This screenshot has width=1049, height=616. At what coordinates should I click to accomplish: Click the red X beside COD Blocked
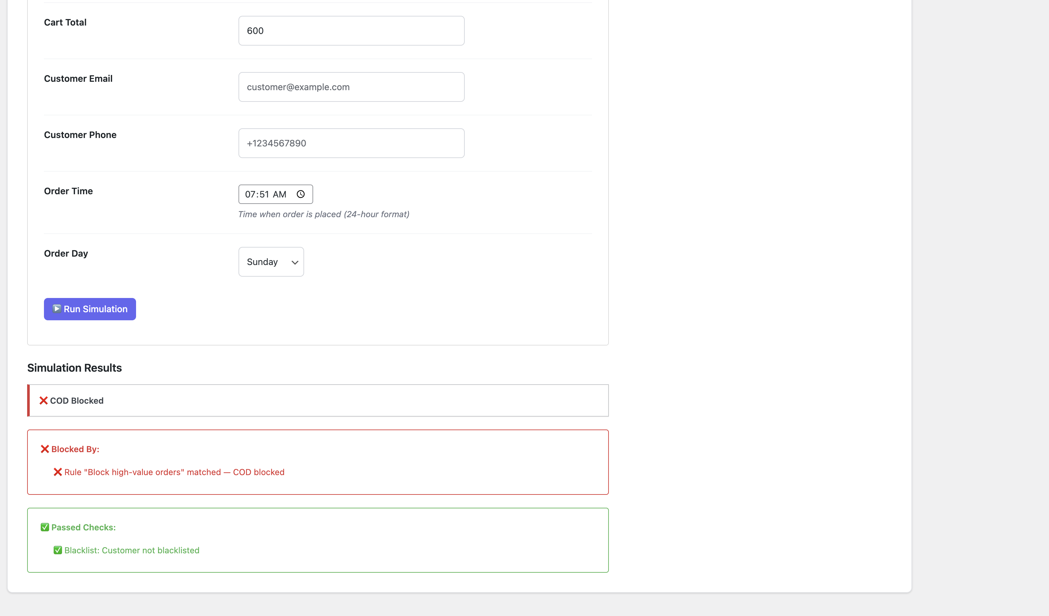(x=43, y=400)
